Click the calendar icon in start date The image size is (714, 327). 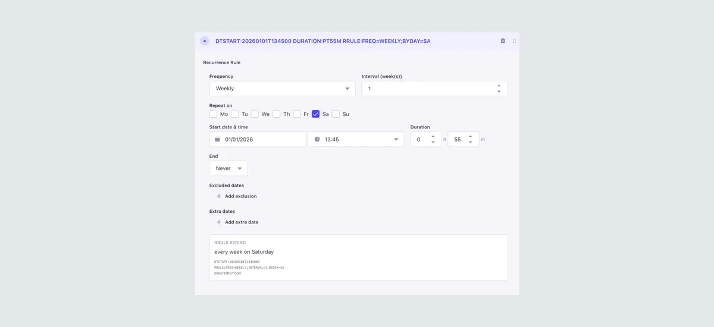218,139
